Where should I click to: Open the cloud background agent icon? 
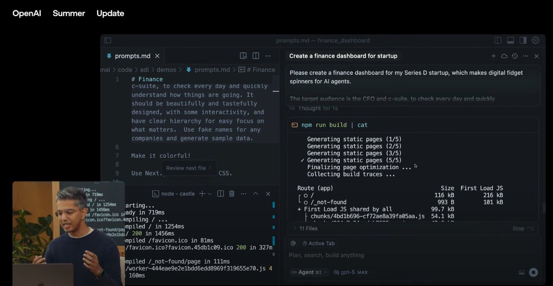pos(504,56)
